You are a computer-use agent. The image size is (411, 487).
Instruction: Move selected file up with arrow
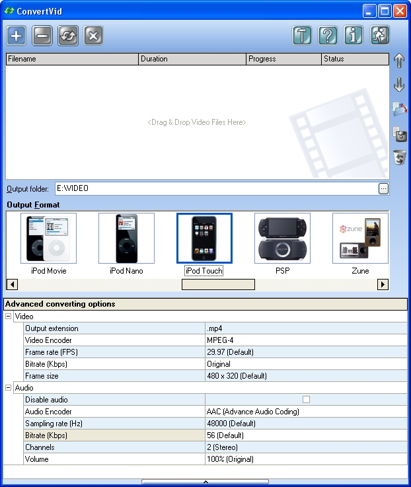399,60
